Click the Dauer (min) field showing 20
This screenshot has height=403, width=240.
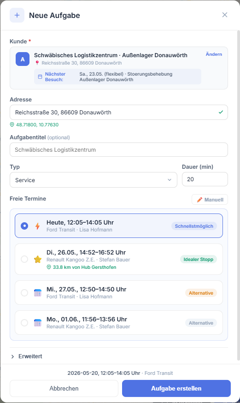coord(205,179)
